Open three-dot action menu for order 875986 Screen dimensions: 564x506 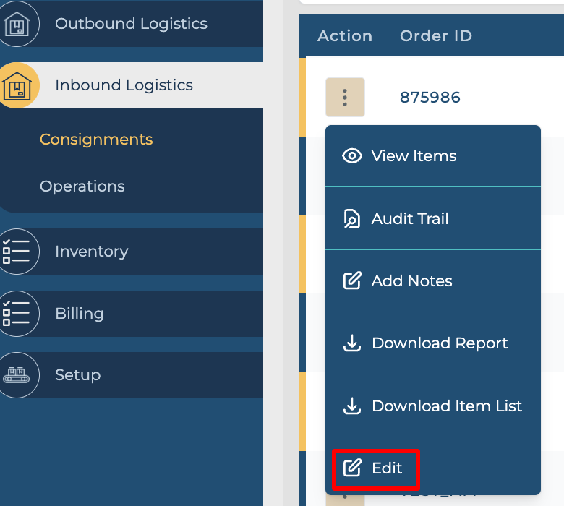[345, 97]
